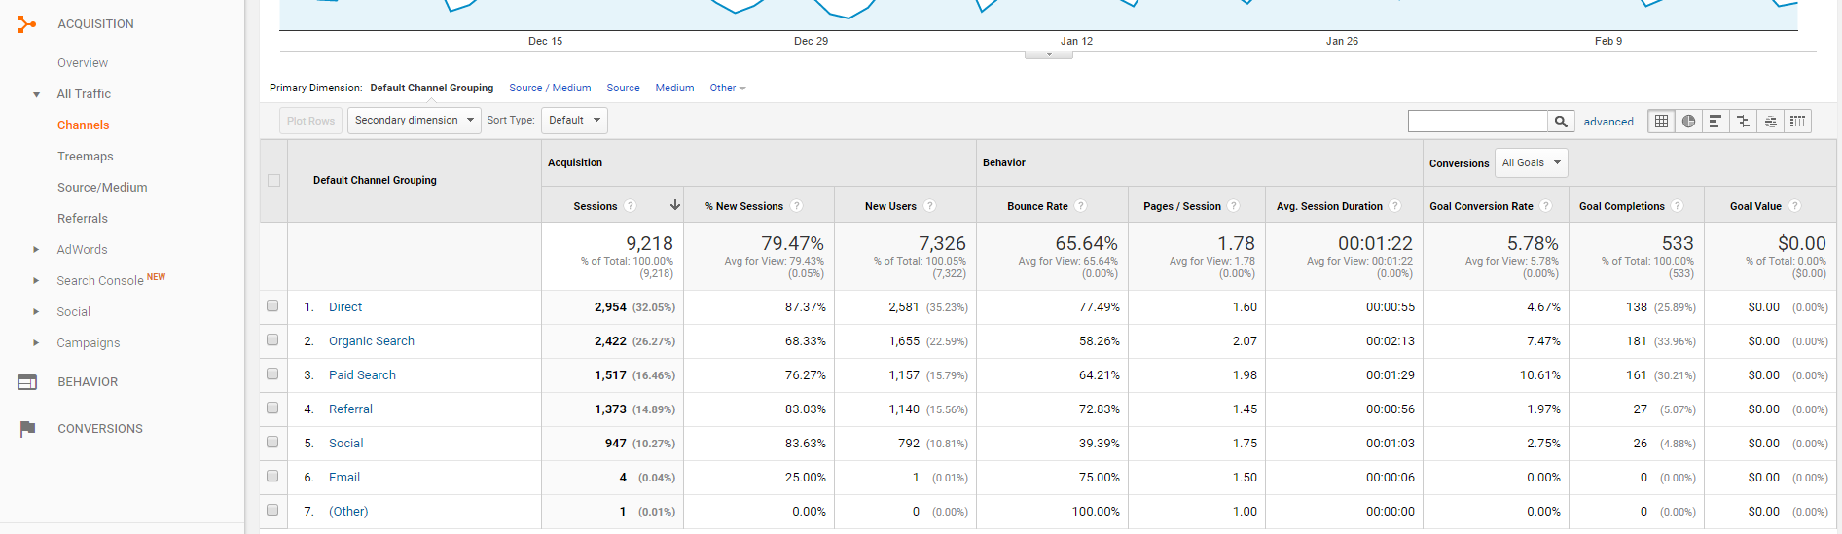This screenshot has height=534, width=1842.
Task: Switch to the Pivot table view
Action: pos(1797,122)
